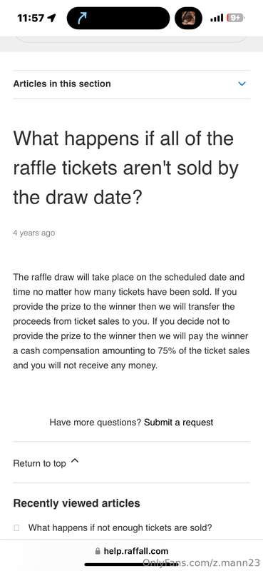The width and height of the screenshot is (263, 571).
Task: Tap the 11:57 status bar clock
Action: pyautogui.click(x=31, y=18)
